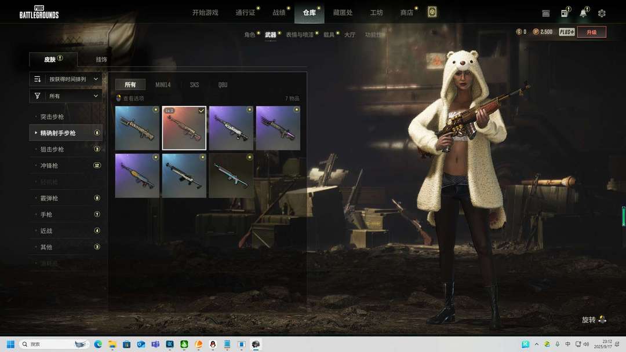Screen dimensions: 626x352
Task: Click the taskbar search box
Action: 54,344
